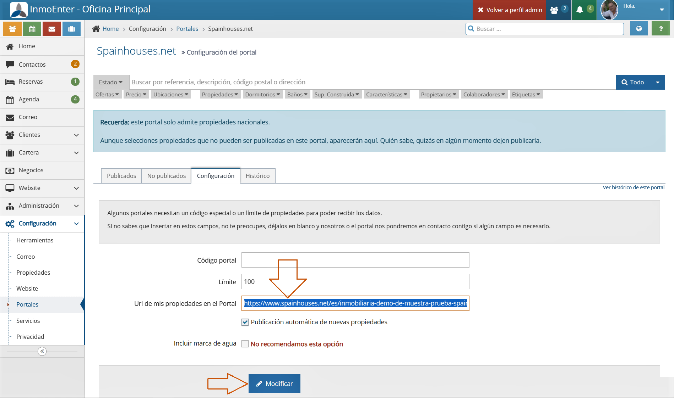Open the orange contacts shortcut icon
The image size is (674, 398).
[12, 29]
